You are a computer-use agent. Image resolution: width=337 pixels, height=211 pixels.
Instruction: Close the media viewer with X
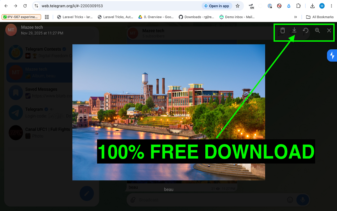tap(329, 30)
